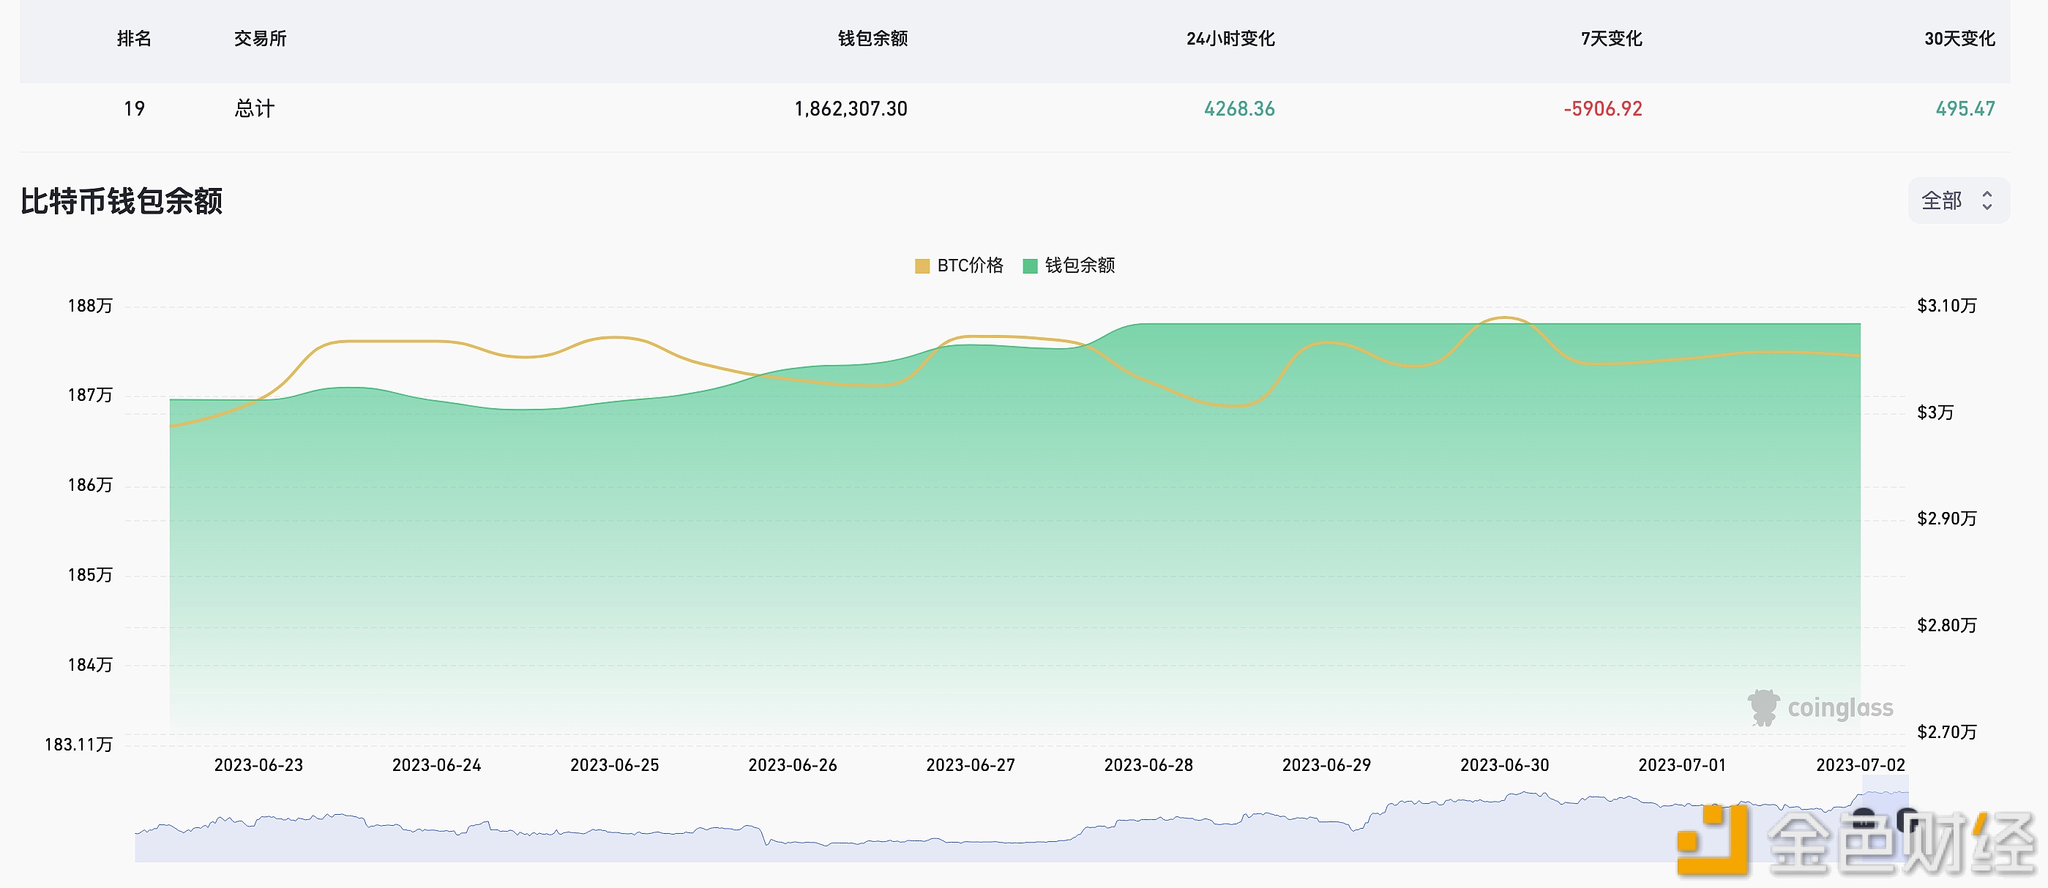Click the 187万 left axis label

tap(90, 395)
